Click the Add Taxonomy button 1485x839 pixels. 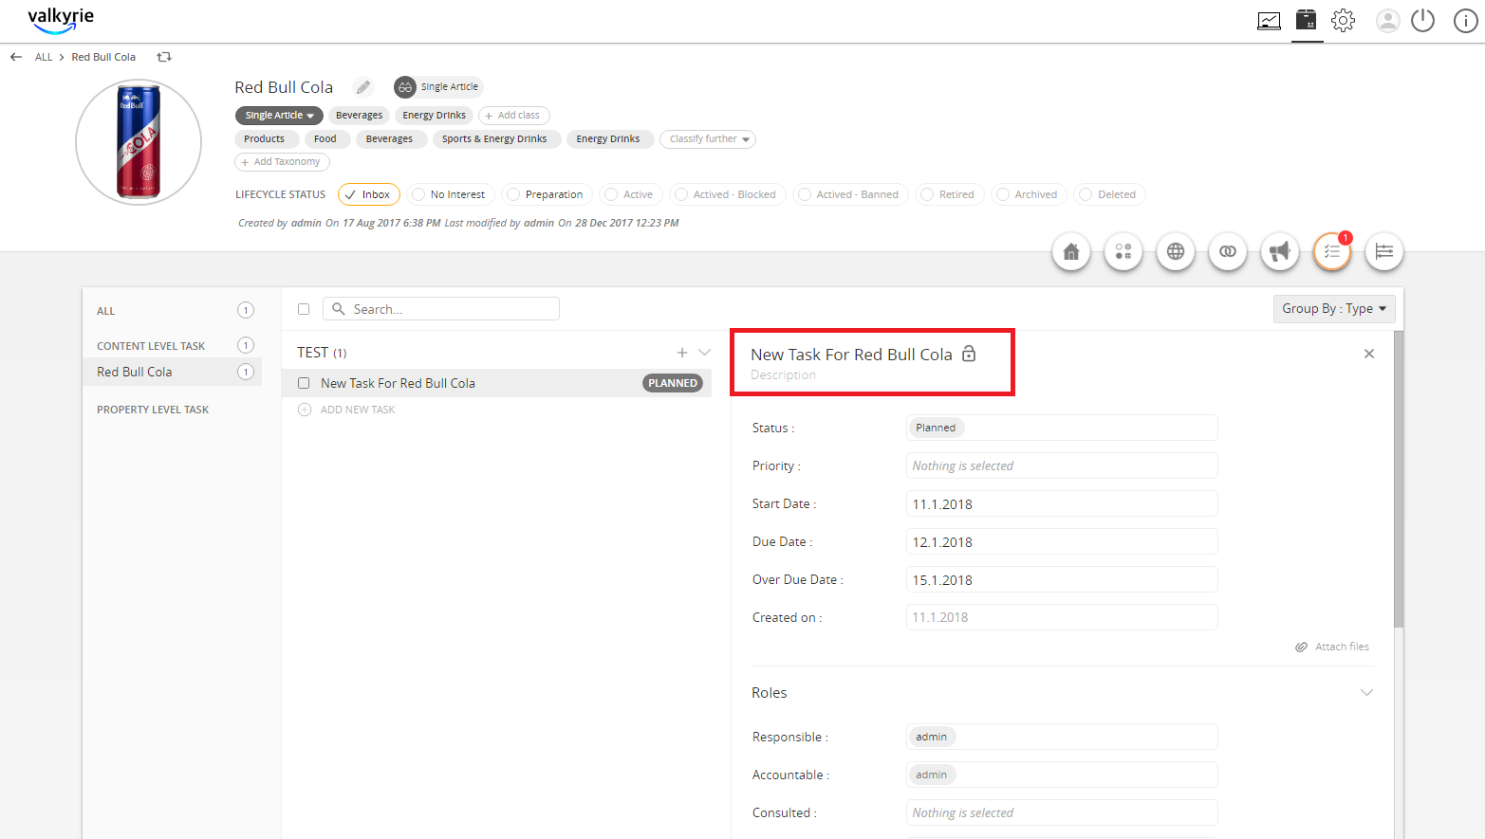tap(282, 162)
